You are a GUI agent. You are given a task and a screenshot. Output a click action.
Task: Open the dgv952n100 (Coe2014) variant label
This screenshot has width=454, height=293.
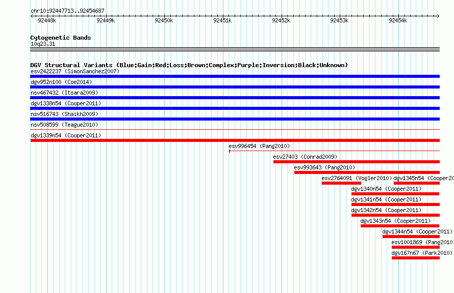point(61,82)
